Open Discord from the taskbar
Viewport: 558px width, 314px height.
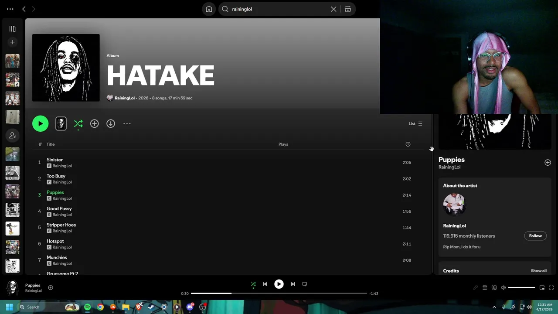190,307
